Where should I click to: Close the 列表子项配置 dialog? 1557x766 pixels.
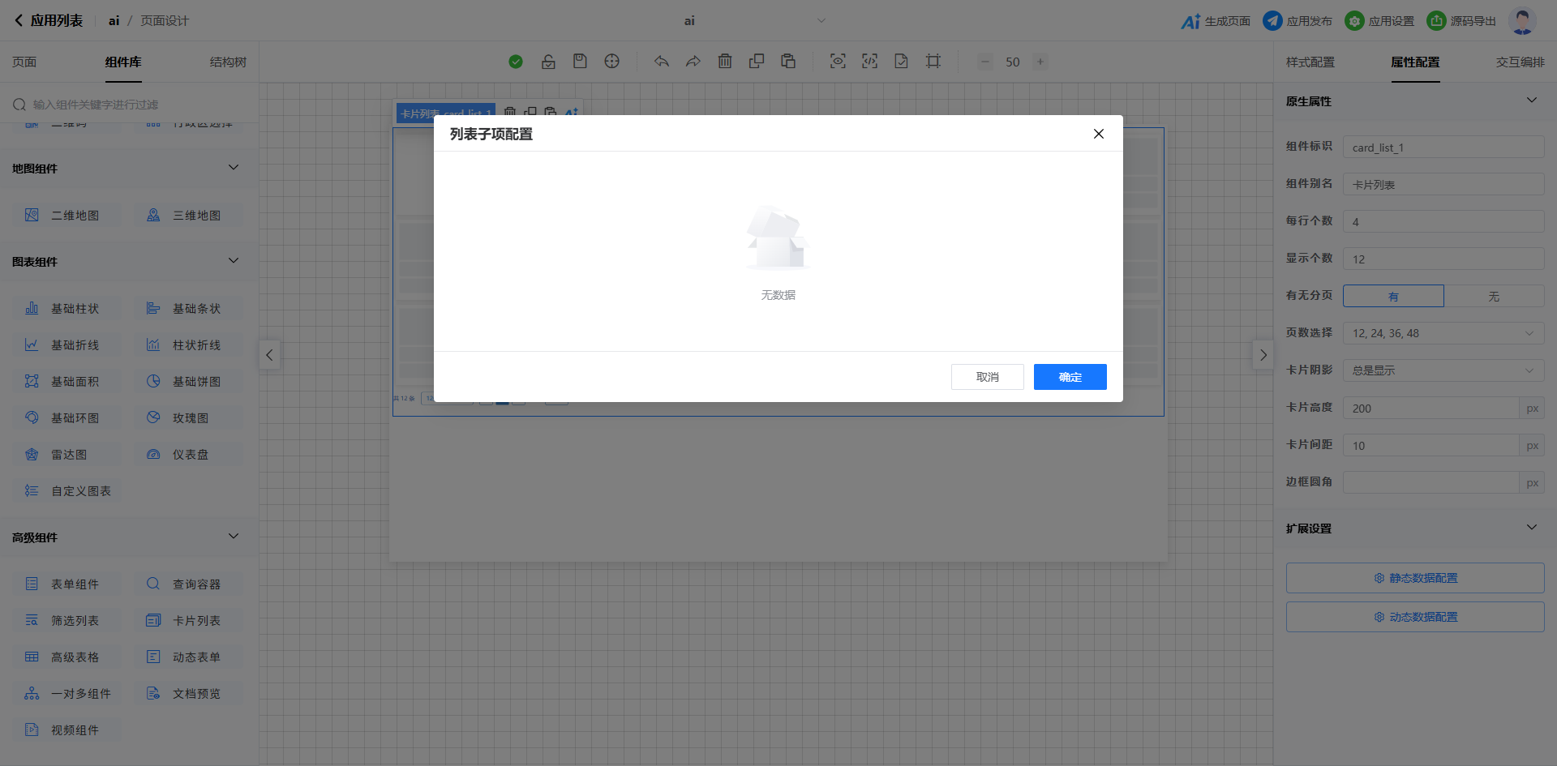pyautogui.click(x=1098, y=134)
